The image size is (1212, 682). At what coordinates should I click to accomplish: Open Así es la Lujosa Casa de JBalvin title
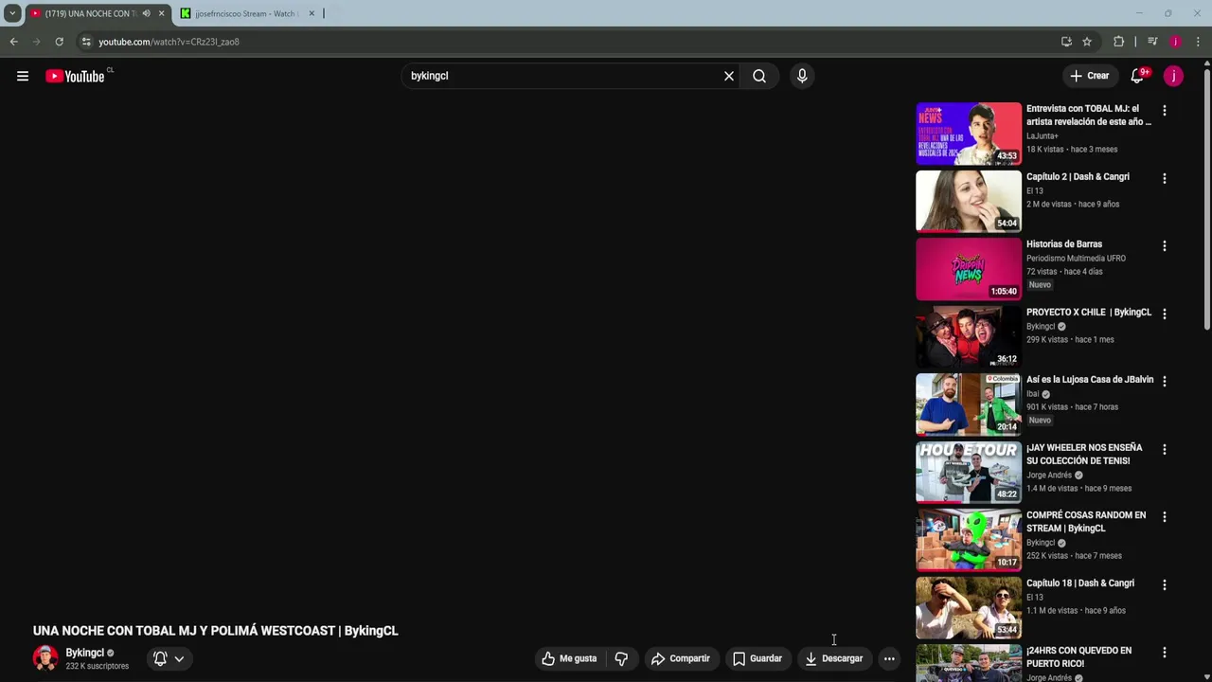1090,380
